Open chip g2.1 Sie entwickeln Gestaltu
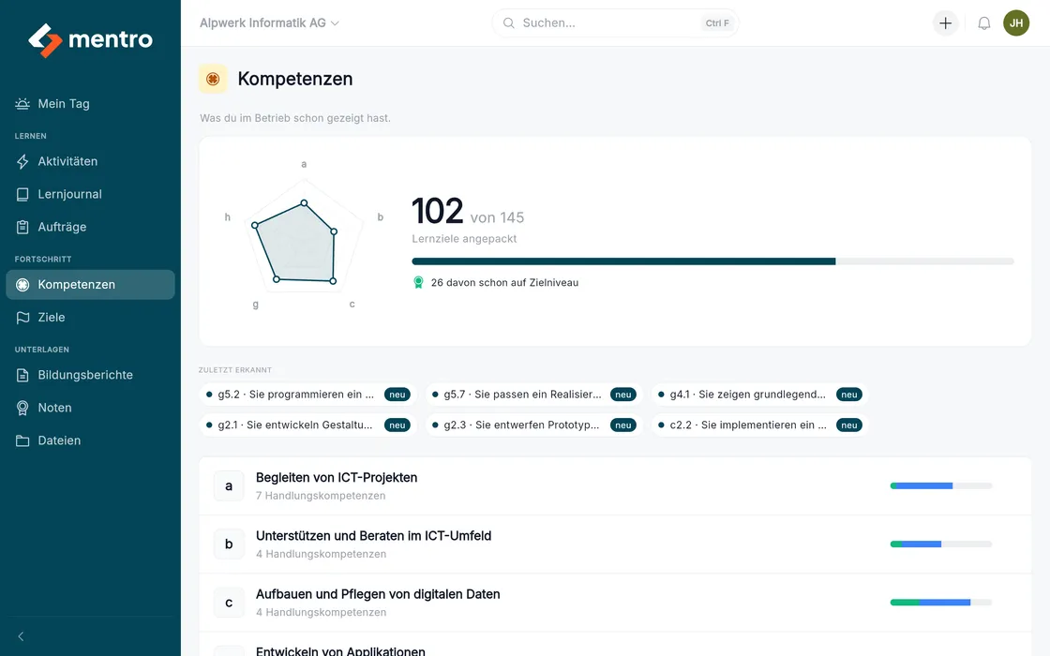Screen dimensions: 1050x656 coord(308,425)
